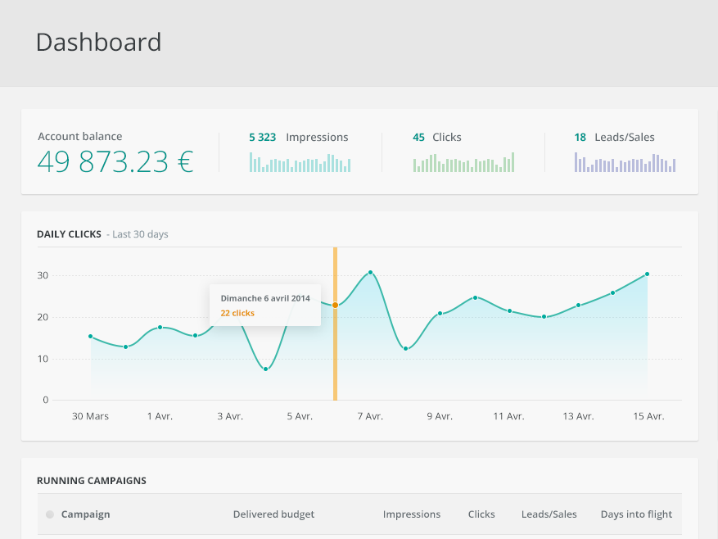Click the 30 value on y-axis

point(43,275)
